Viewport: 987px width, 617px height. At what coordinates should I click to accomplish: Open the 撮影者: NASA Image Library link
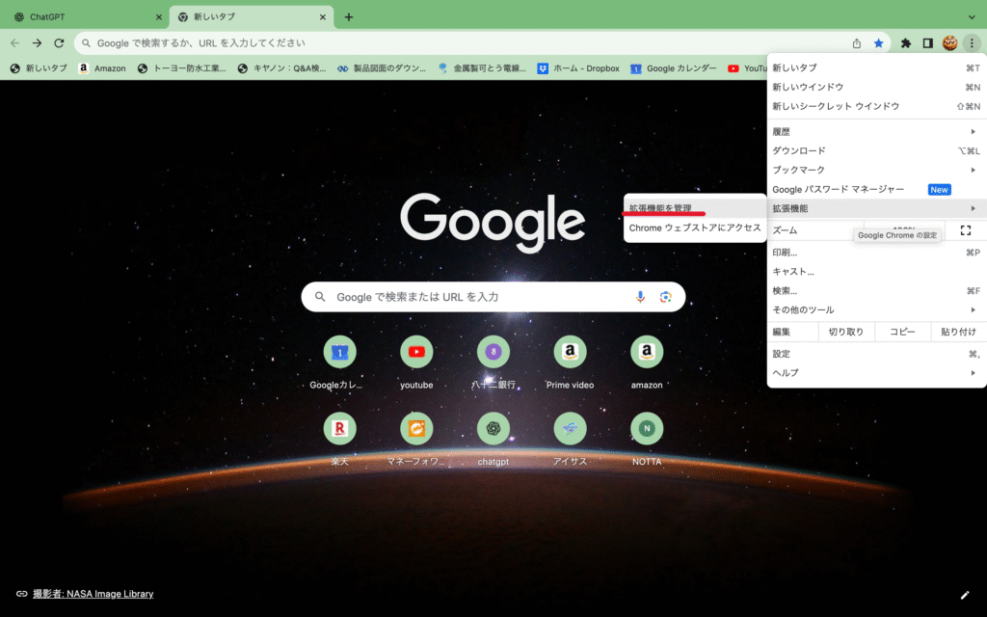(x=93, y=594)
